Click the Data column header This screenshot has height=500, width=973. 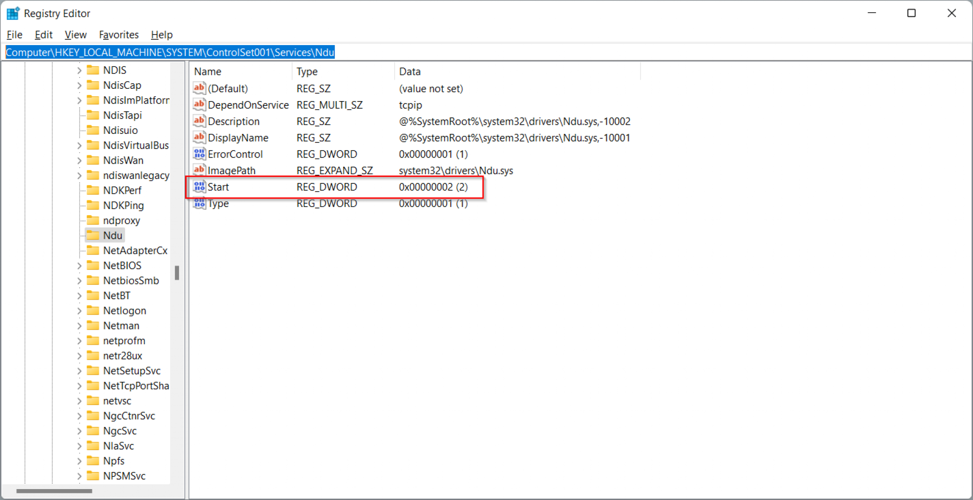coord(410,71)
